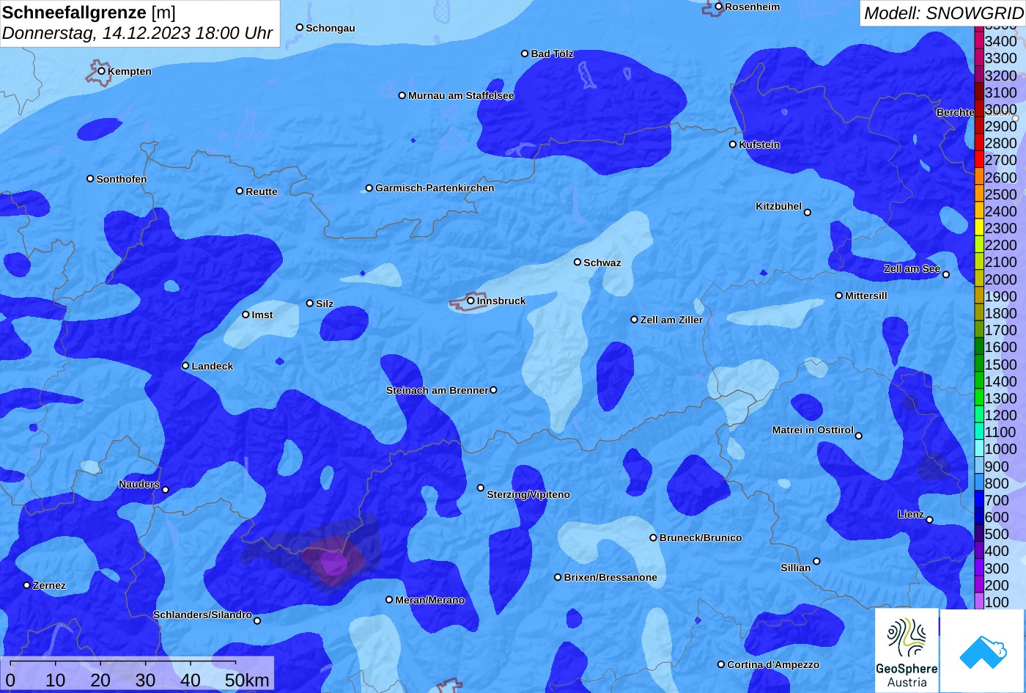Click the Garmisch-Partenkirchen location dot
Image resolution: width=1026 pixels, height=693 pixels.
tap(369, 188)
